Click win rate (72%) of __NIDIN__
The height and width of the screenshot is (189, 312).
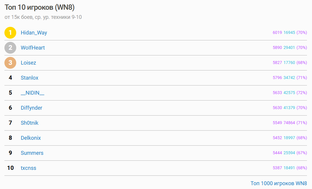[x=302, y=93]
